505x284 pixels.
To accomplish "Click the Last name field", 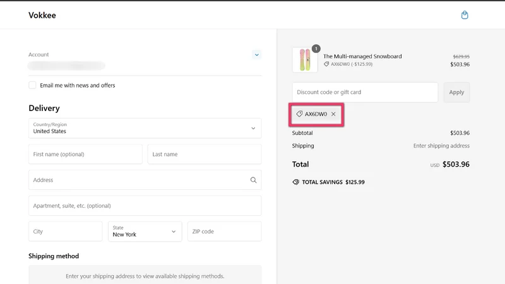I will [205, 154].
